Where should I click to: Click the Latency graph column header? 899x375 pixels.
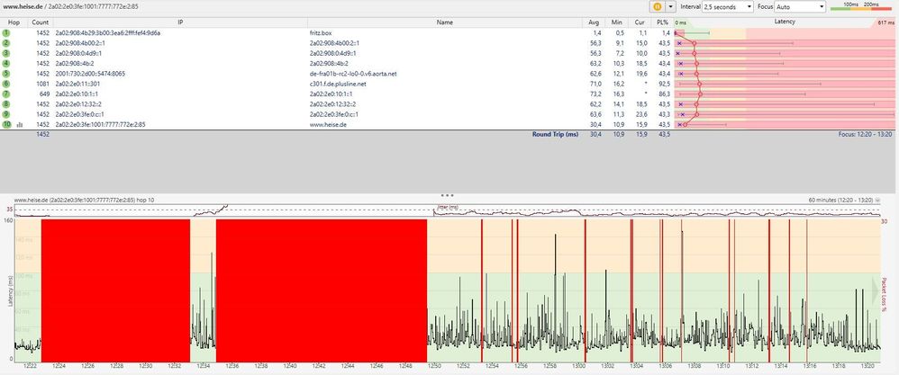(x=785, y=22)
